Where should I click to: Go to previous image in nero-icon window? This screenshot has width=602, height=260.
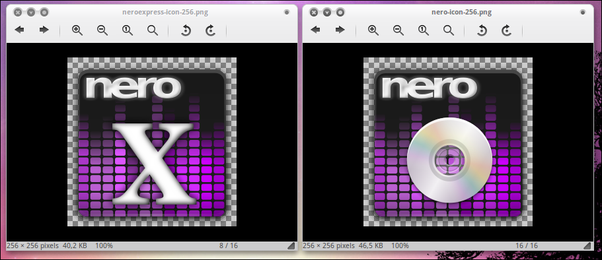pos(315,30)
